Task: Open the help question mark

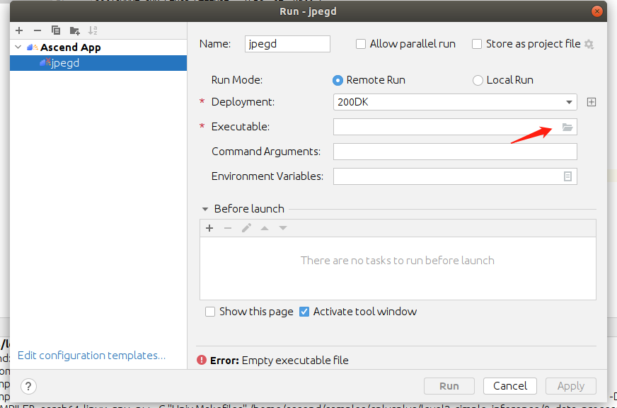Action: click(x=28, y=386)
